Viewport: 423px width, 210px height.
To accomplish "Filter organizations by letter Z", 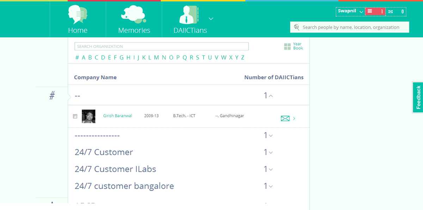I will (243, 57).
